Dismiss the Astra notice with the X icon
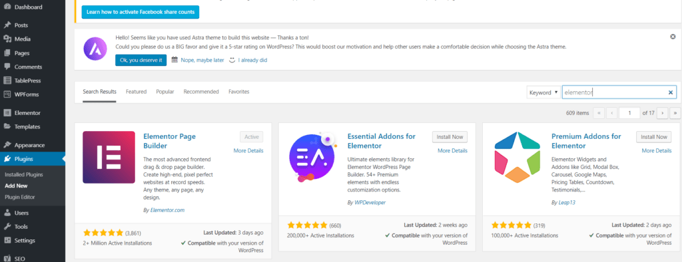Screen dimensions: 682x262 click(673, 37)
